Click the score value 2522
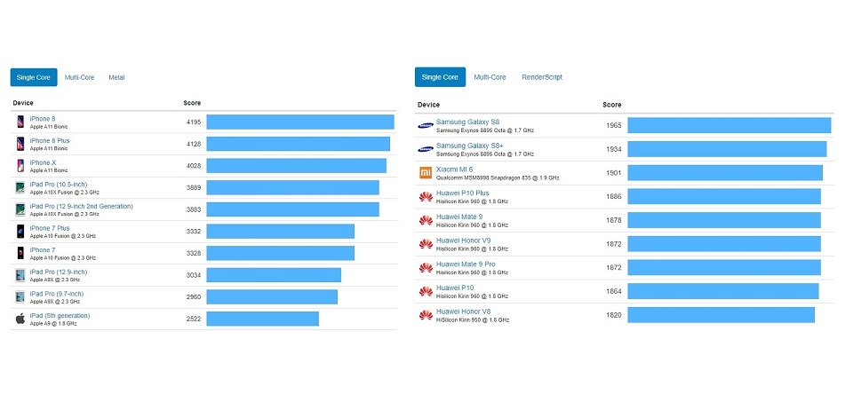Screen dimensions: 853x418 (x=193, y=319)
